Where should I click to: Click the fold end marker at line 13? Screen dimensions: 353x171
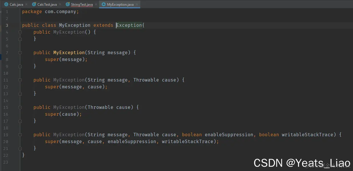tap(20, 94)
